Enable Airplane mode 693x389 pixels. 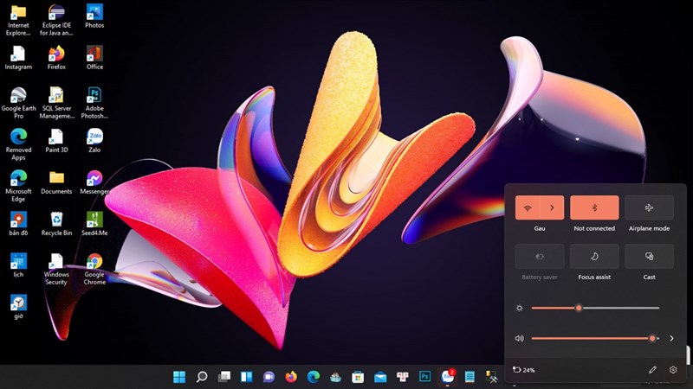[649, 207]
